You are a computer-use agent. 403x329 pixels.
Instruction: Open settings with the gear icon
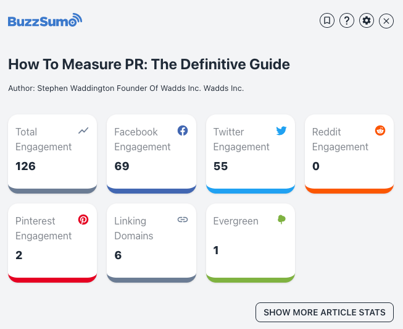point(367,21)
